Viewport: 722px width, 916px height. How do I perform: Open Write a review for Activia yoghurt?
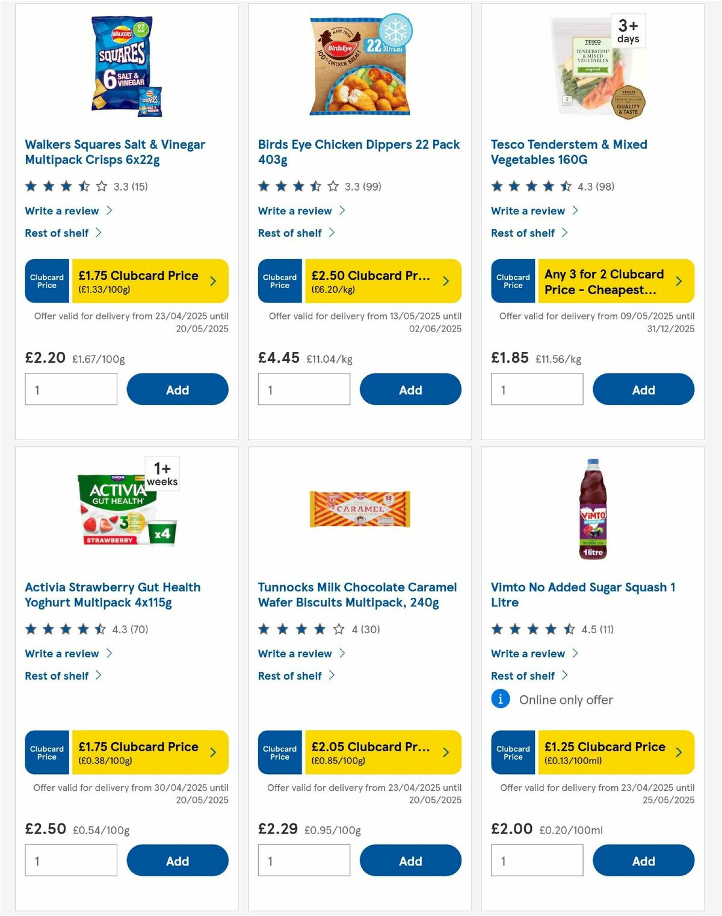point(62,653)
